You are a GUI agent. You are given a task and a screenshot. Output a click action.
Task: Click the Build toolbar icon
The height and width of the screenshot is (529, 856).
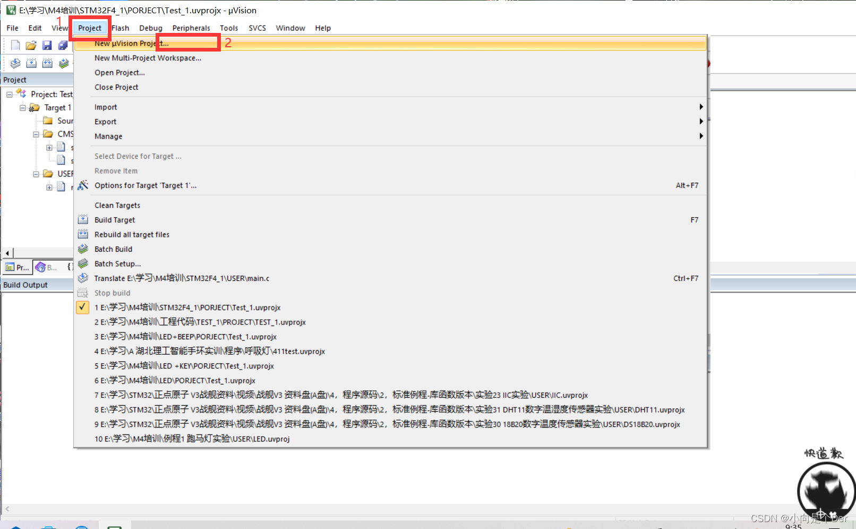click(x=31, y=64)
